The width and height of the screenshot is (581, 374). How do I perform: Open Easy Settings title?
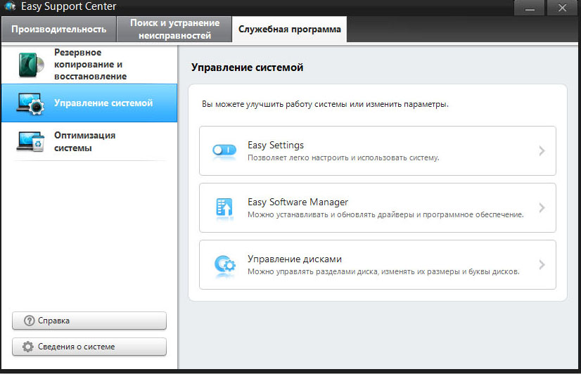(276, 145)
